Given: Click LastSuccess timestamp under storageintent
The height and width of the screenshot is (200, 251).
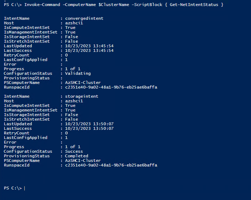Looking at the screenshot, I should pyautogui.click(x=89, y=128).
